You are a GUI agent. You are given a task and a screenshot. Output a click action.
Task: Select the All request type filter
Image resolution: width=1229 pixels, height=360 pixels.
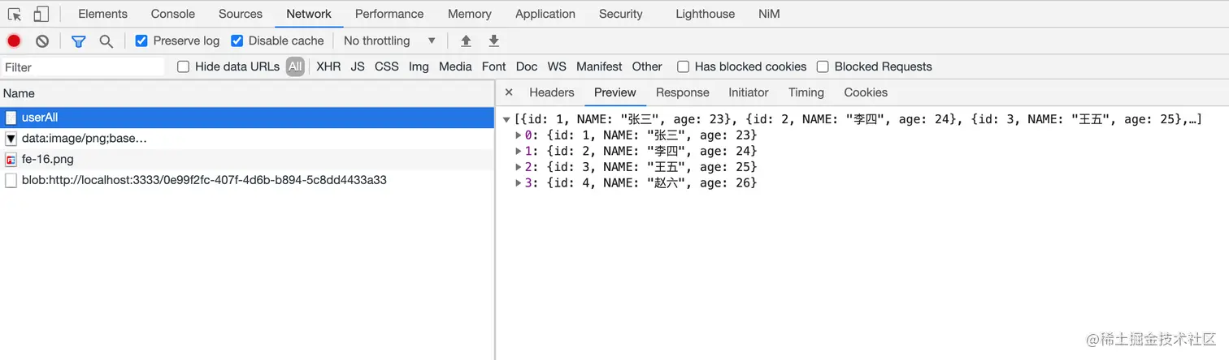(295, 66)
